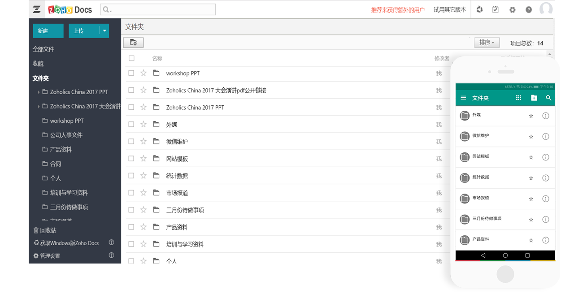
Task: Click the 上传 button
Action: pyautogui.click(x=84, y=30)
